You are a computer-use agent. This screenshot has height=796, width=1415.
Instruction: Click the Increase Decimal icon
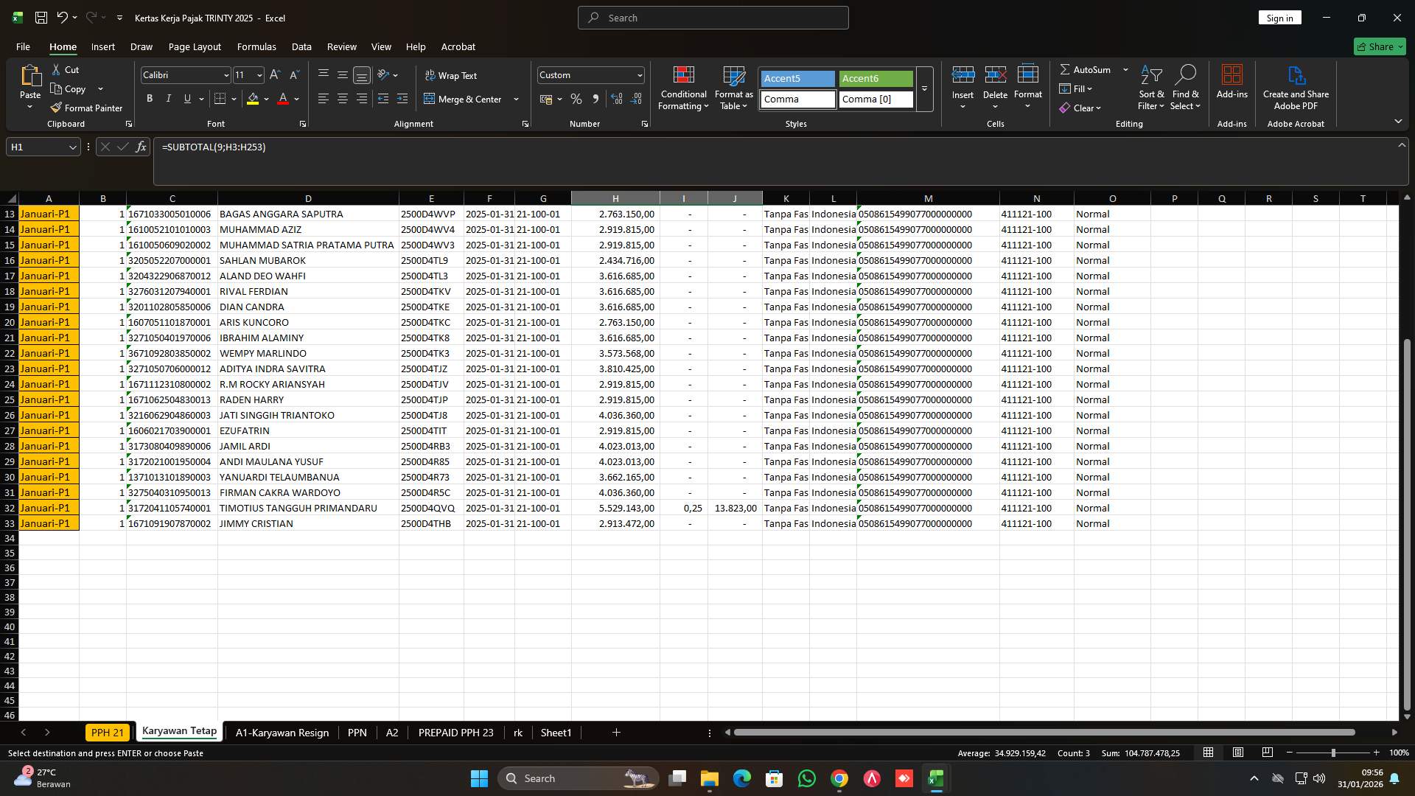pos(617,98)
